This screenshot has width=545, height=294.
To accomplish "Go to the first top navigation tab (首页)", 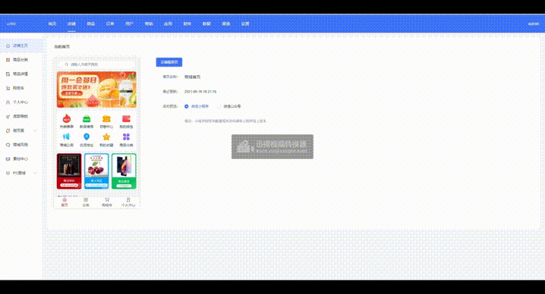I will (52, 24).
